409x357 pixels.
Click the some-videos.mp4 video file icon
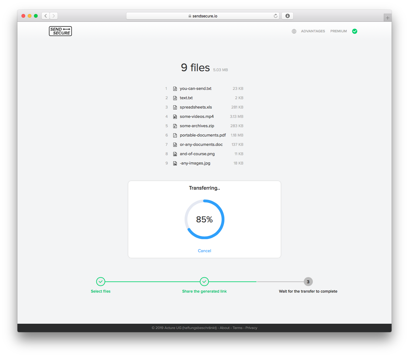[175, 116]
